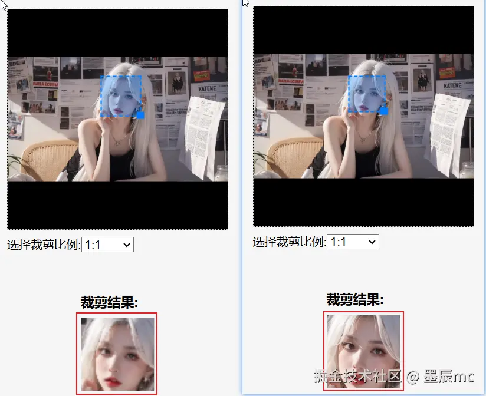Select the blue crop selection box on right image
The image size is (486, 396).
coord(366,93)
